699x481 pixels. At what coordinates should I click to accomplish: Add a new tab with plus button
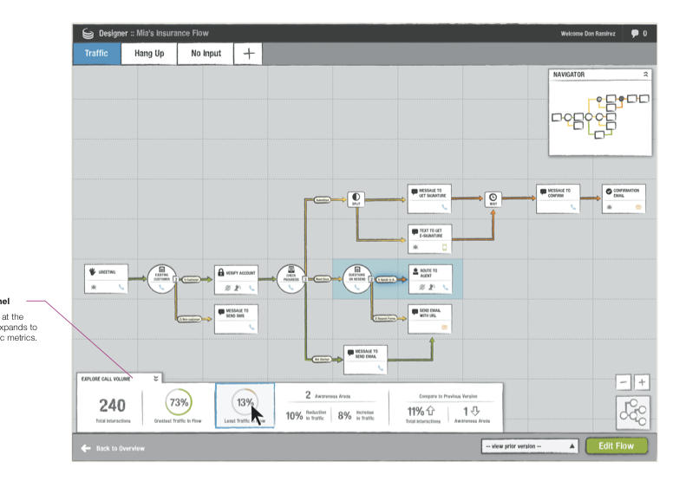[x=248, y=54]
